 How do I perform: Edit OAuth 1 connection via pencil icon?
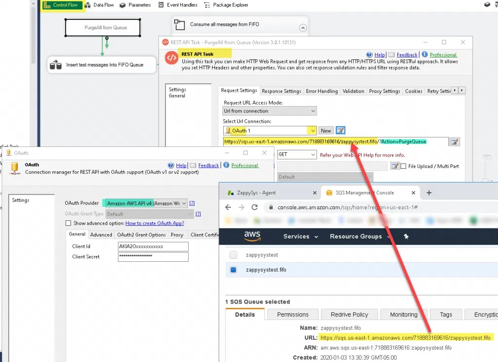pyautogui.click(x=340, y=130)
